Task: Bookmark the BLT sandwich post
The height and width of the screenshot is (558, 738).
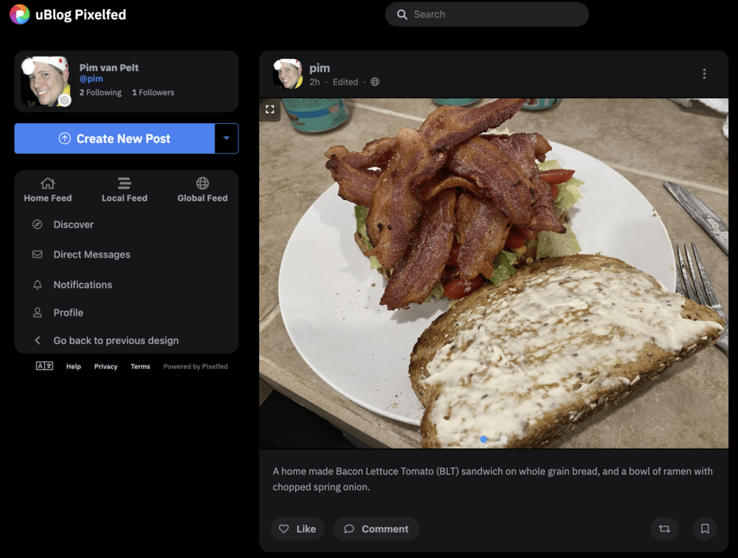Action: pos(705,528)
